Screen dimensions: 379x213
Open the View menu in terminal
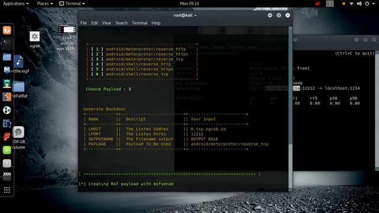pos(107,23)
